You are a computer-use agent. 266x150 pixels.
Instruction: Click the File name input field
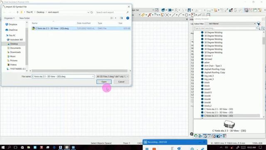point(62,77)
